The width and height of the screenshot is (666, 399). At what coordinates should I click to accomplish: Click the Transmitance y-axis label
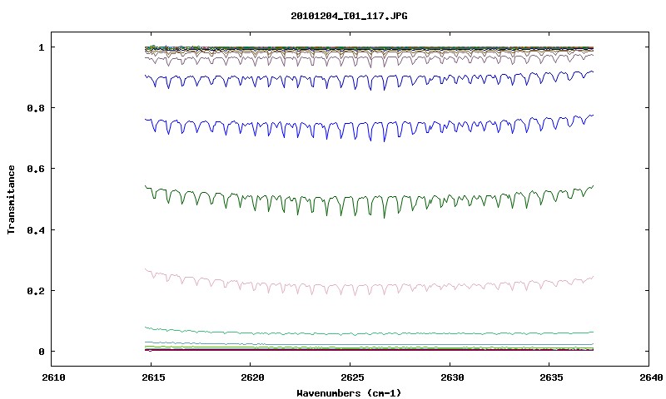coord(12,199)
